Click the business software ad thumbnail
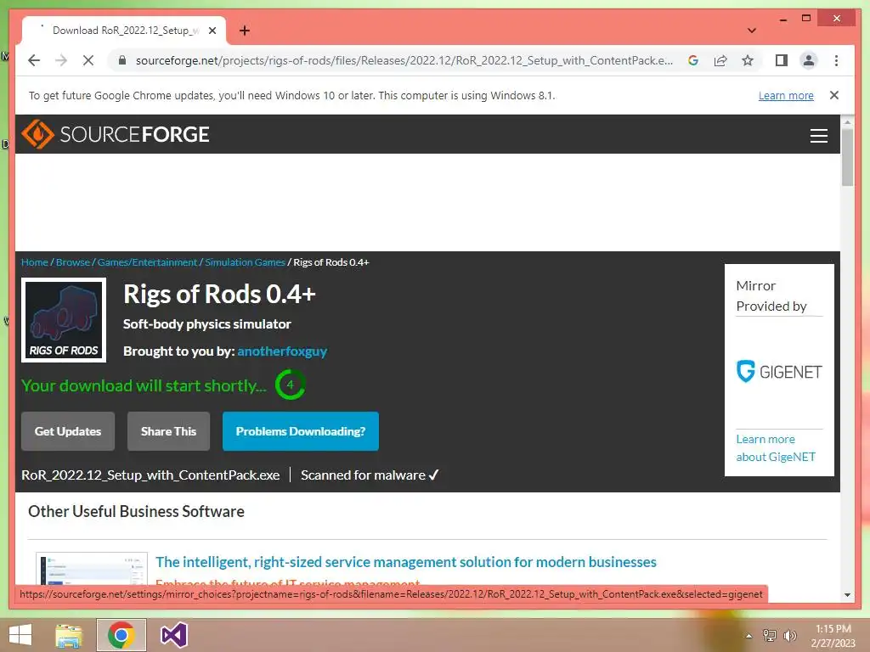 (92, 568)
